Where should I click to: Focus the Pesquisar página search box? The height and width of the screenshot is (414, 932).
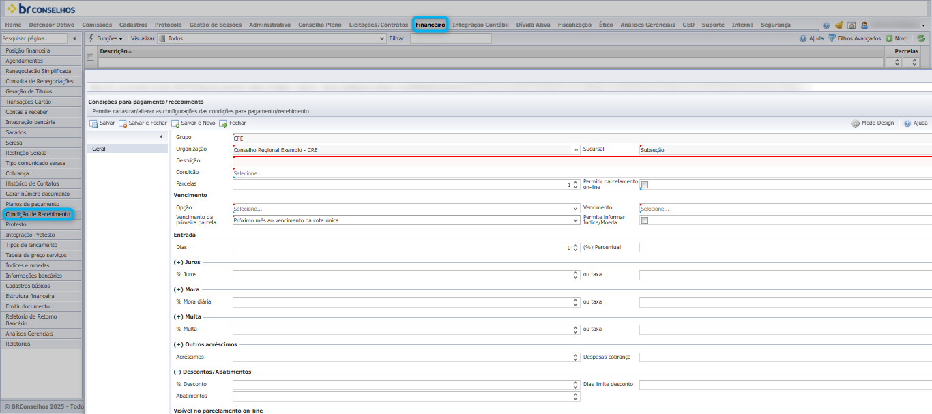click(x=34, y=38)
